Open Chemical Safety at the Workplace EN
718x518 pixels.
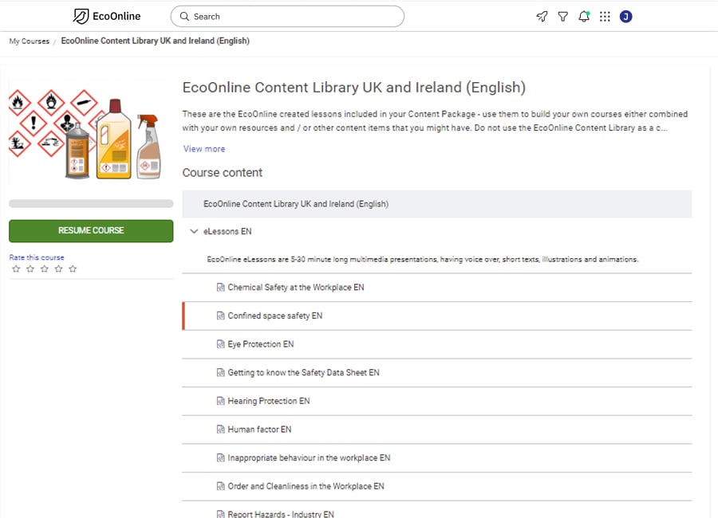pos(296,288)
